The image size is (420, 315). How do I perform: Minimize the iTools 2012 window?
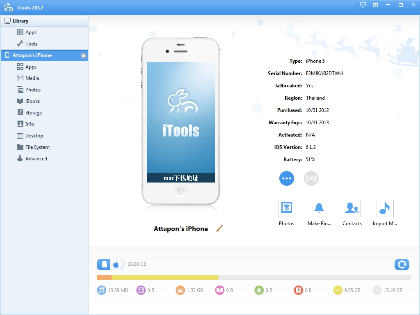(388, 5)
